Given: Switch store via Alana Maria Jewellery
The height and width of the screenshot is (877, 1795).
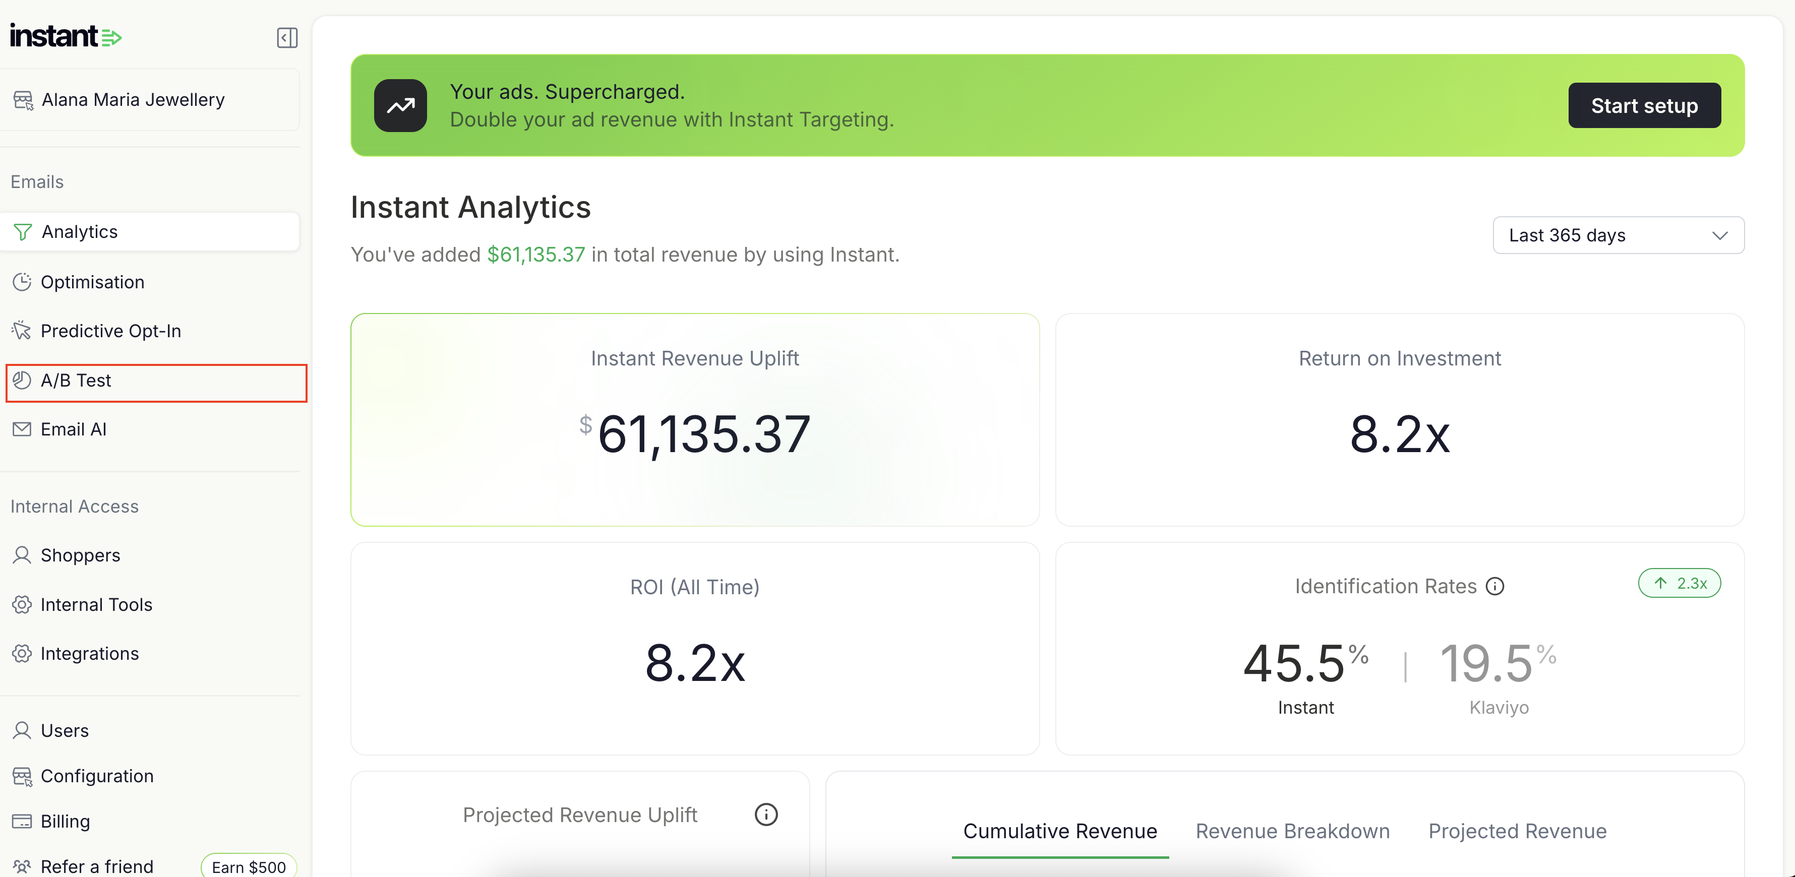Looking at the screenshot, I should pyautogui.click(x=150, y=100).
